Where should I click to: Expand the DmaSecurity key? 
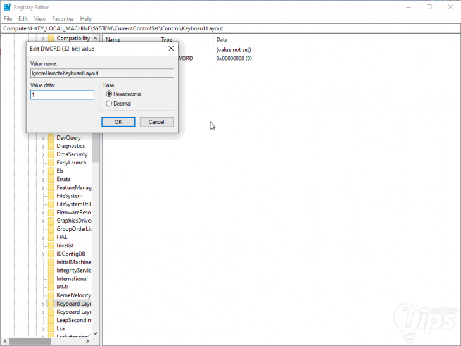click(x=43, y=154)
